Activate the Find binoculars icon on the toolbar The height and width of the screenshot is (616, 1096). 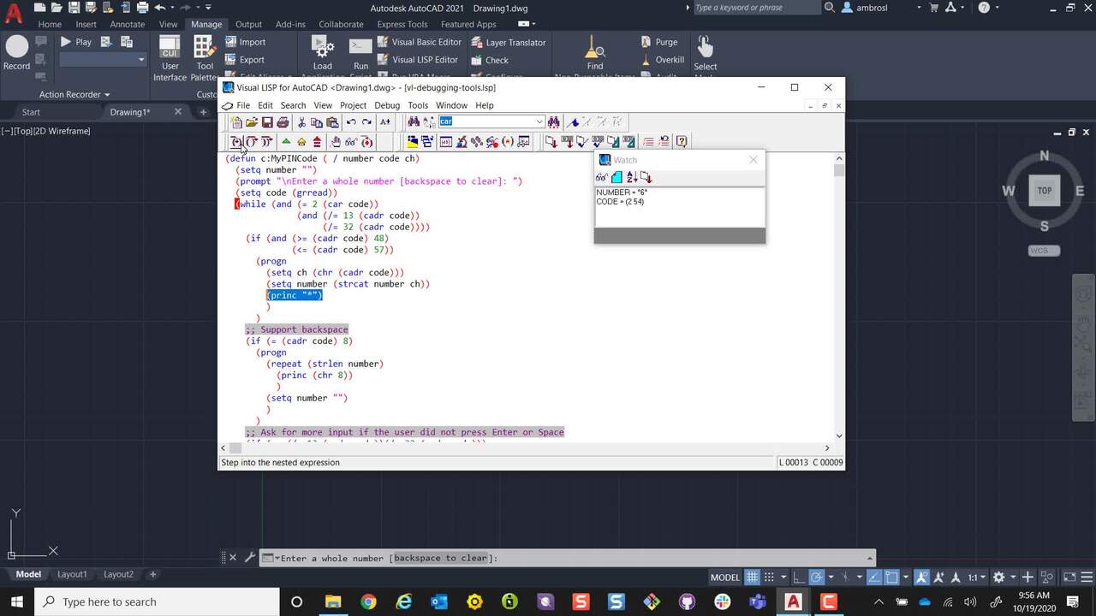click(414, 121)
